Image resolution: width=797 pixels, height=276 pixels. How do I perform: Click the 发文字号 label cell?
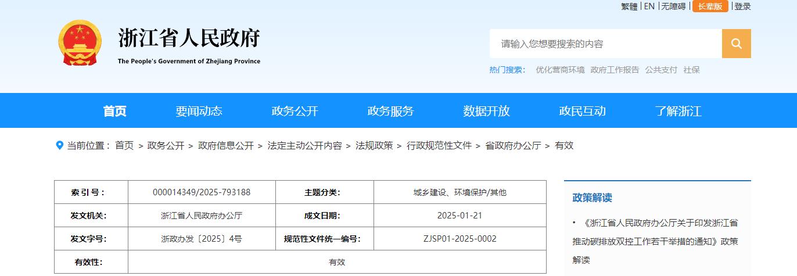tap(91, 239)
